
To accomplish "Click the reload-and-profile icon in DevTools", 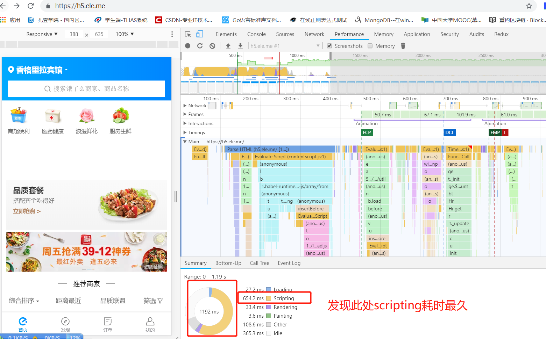I will [x=200, y=46].
